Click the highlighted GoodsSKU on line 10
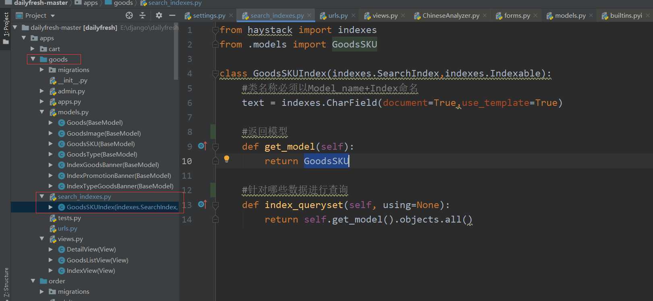Viewport: 653px width, 301px height. click(326, 161)
